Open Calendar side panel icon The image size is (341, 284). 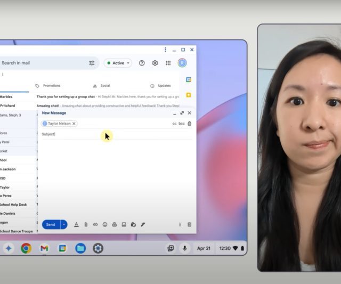189,79
